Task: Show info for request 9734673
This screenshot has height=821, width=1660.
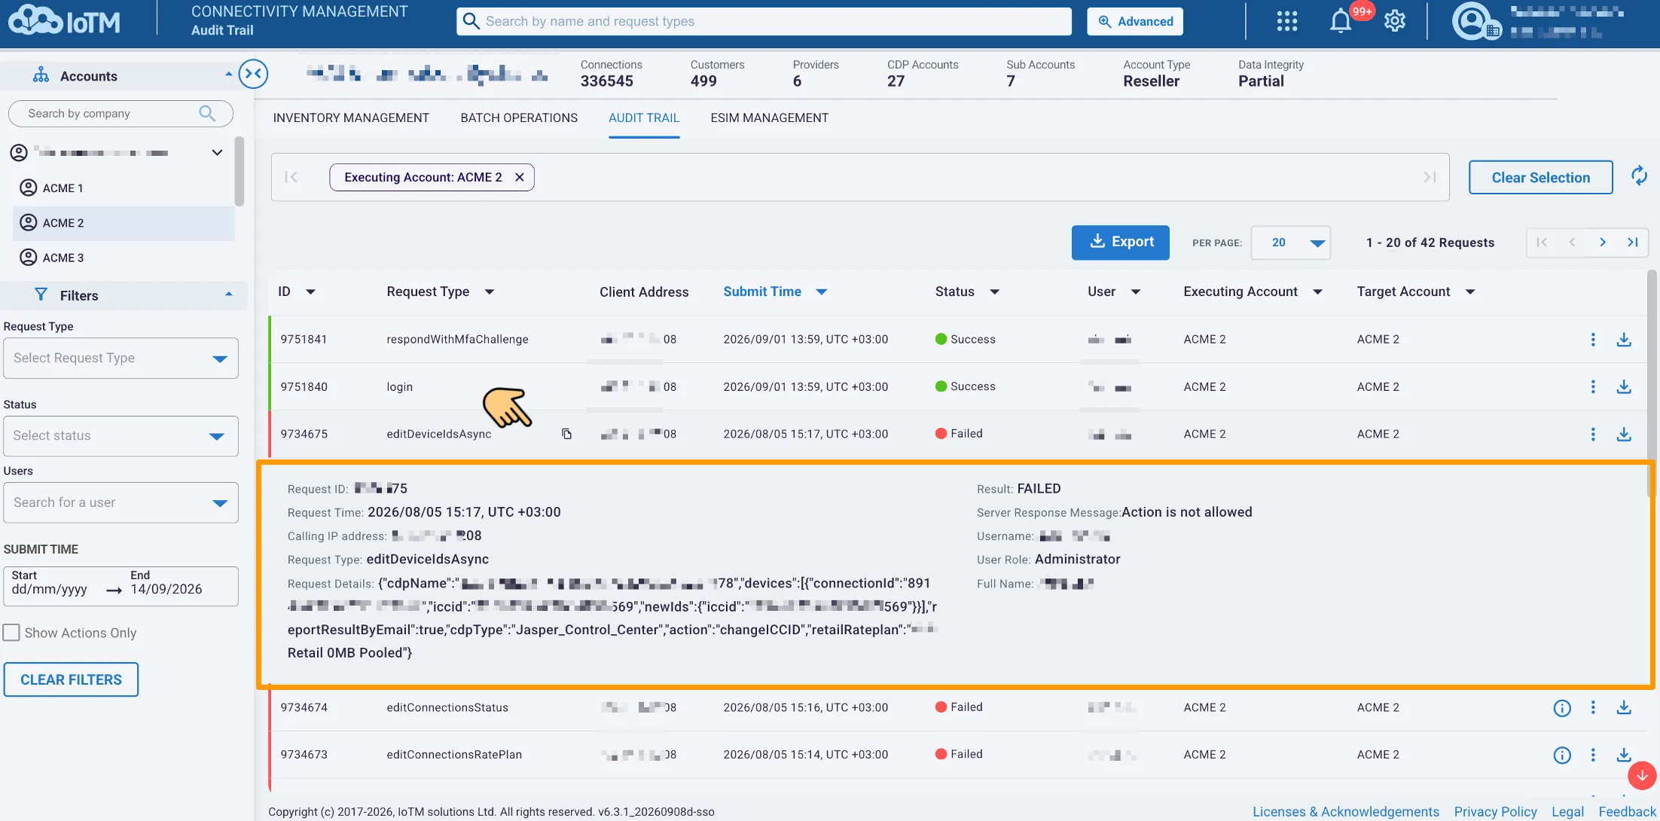Action: 1562,755
